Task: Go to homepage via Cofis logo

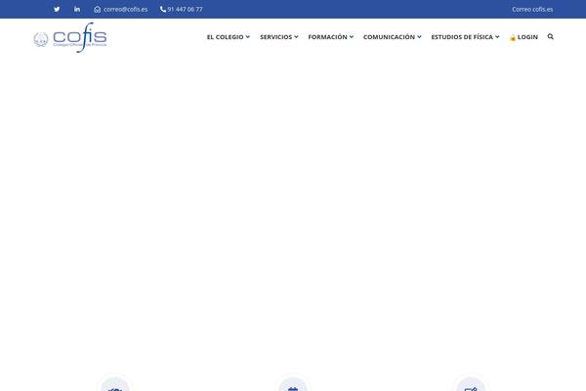Action: [70, 37]
